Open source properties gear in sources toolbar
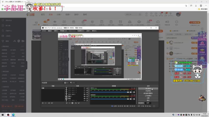The image size is (209, 117). [72, 103]
